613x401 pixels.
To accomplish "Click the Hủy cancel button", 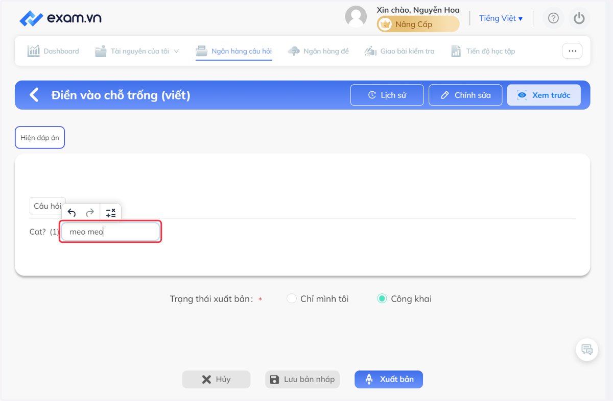I will [x=217, y=379].
